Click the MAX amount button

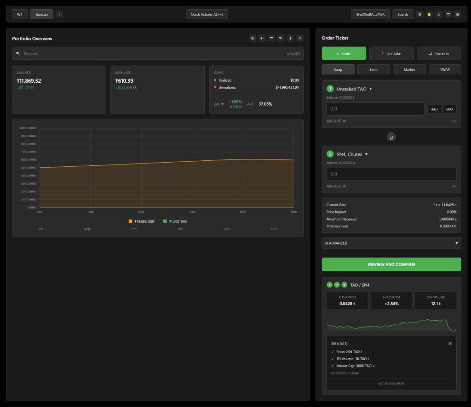[x=450, y=109]
